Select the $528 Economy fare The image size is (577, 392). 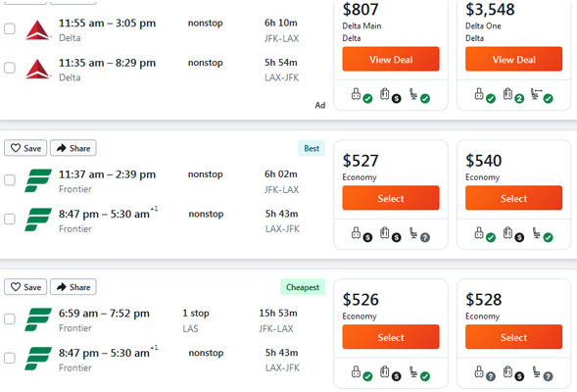point(513,337)
